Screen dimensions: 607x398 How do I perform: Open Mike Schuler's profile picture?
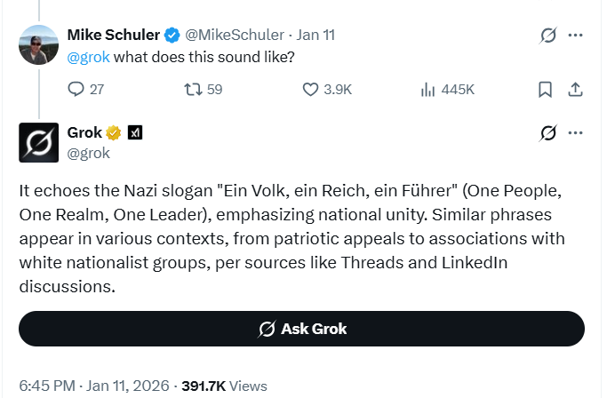[x=39, y=44]
